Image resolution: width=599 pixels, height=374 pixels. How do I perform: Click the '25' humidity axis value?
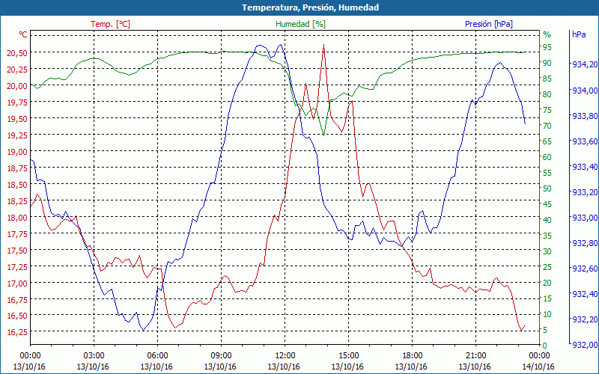(547, 267)
